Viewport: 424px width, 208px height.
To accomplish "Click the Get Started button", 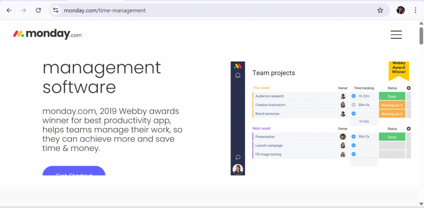I will (x=74, y=171).
